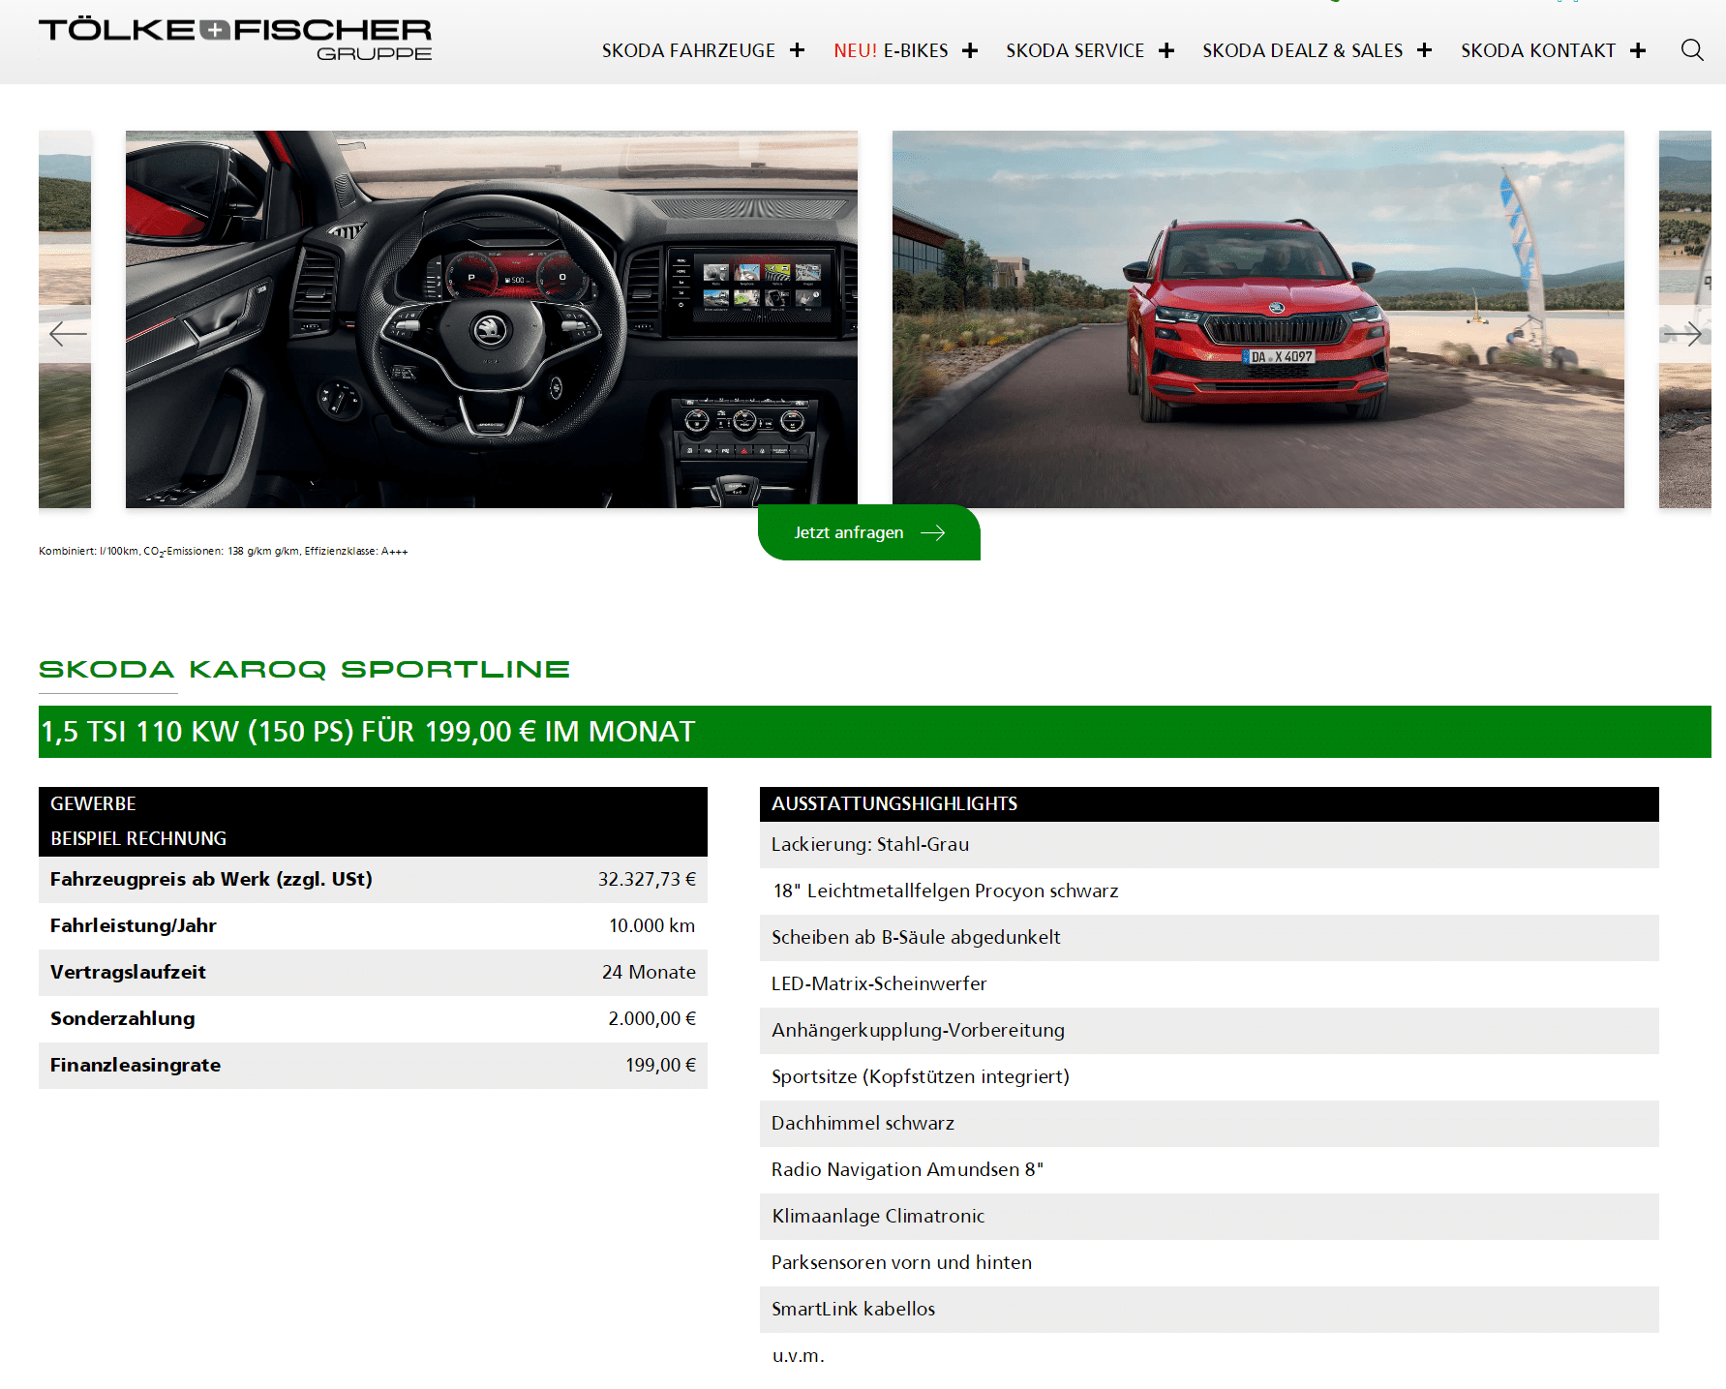The height and width of the screenshot is (1389, 1726).
Task: Open the search magnifier icon
Action: pos(1691,50)
